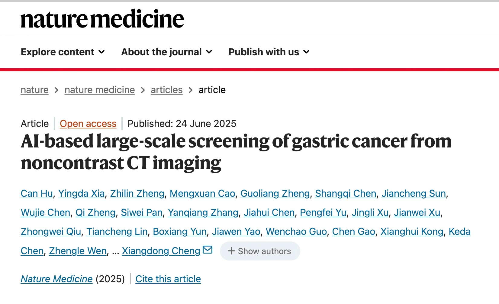Viewport: 499px width, 304px height.
Task: Click the envelope icon beside Xiangdong Cheng
Action: click(x=208, y=250)
